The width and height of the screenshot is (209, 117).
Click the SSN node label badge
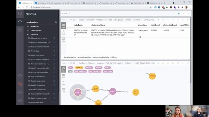click(107, 68)
